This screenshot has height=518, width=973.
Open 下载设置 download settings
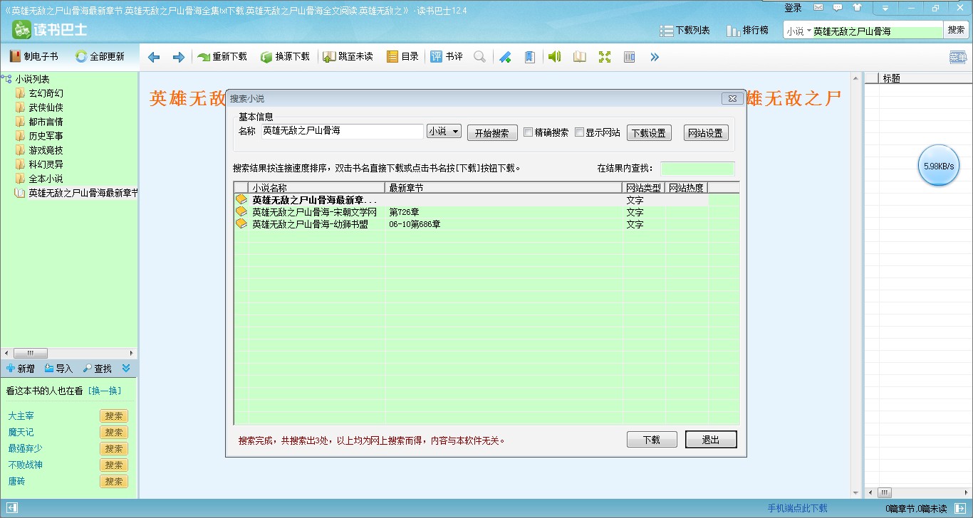click(x=650, y=133)
